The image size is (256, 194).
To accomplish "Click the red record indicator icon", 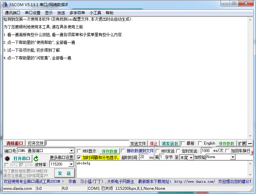I will pos(7,158).
